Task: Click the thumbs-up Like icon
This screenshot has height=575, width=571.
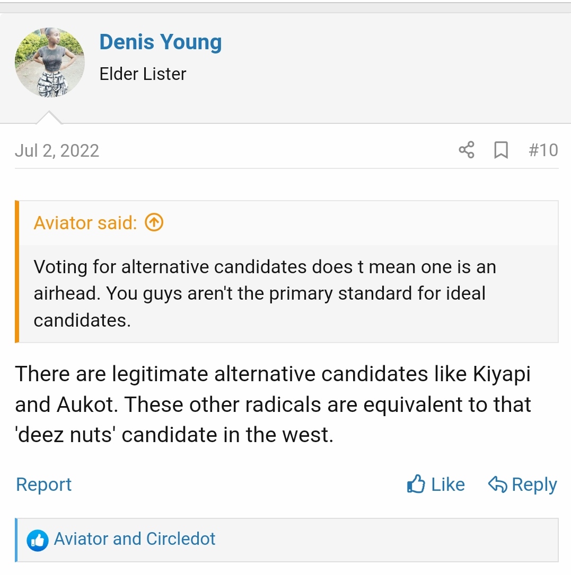Action: tap(416, 484)
